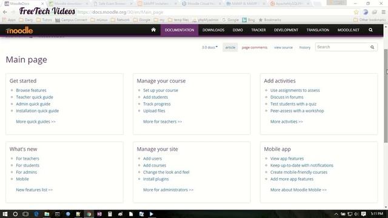Open the Demo menu item
This screenshot has width=388, height=218.
pyautogui.click(x=238, y=30)
